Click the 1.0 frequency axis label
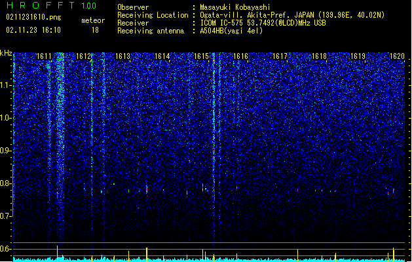Screen dimensions: 412x262 pos(6,118)
